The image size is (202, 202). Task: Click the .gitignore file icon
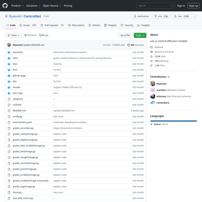tap(9, 99)
